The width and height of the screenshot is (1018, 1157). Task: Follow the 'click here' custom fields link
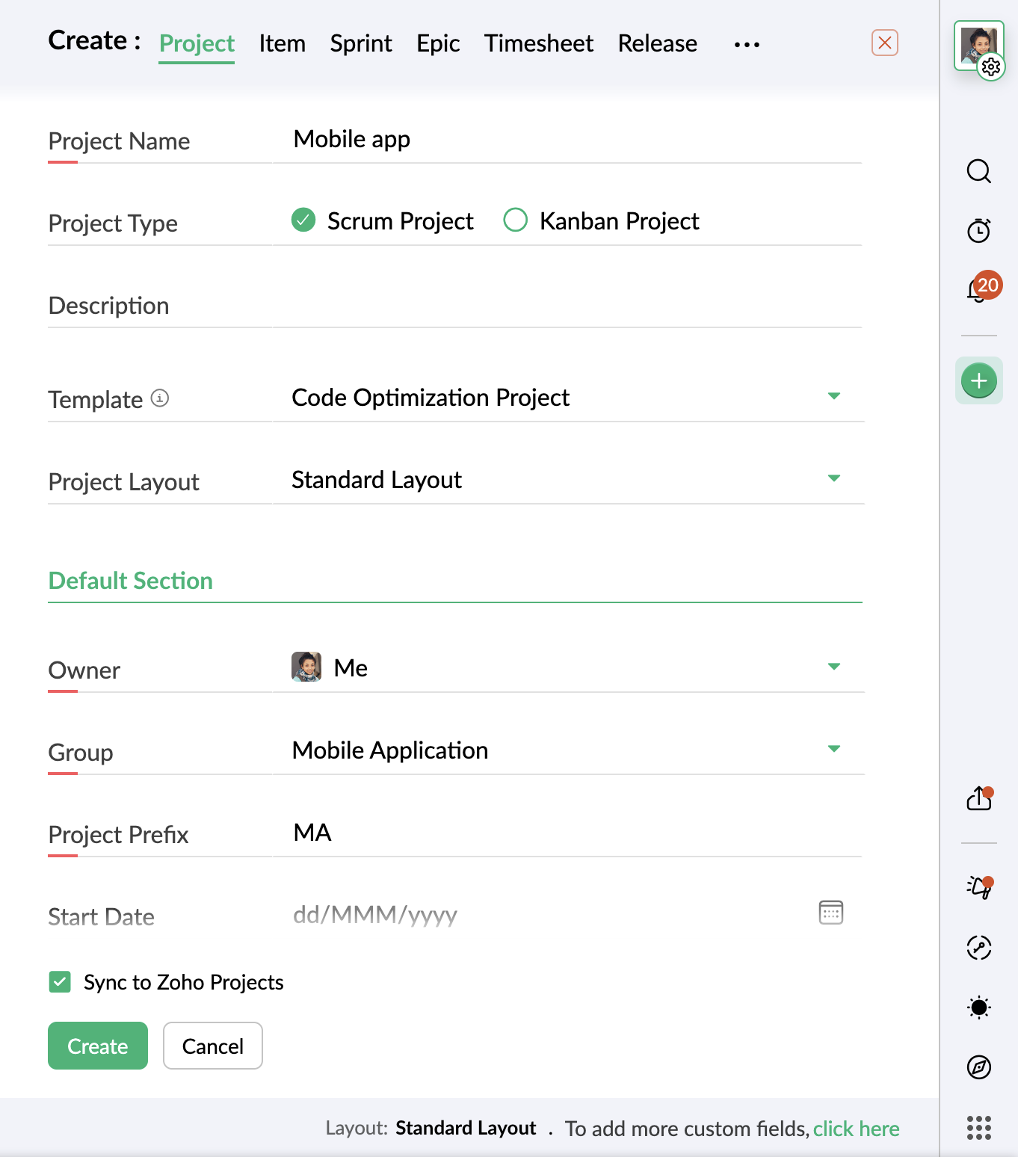click(856, 1129)
